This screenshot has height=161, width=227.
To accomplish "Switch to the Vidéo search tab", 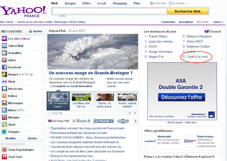I will [x=87, y=3].
